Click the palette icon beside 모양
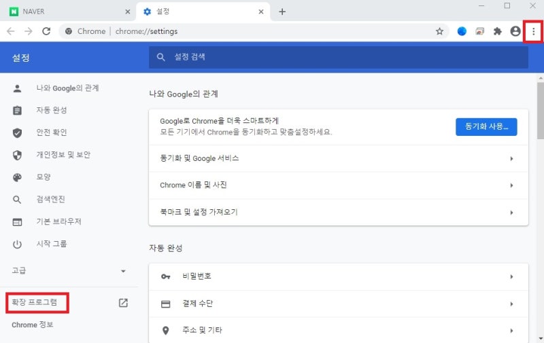This screenshot has height=343, width=544. 17,177
